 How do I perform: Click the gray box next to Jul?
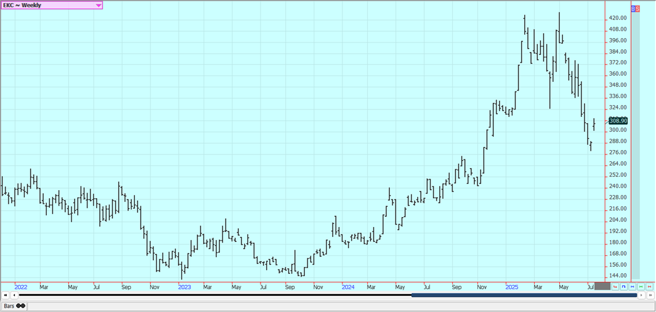[602, 286]
